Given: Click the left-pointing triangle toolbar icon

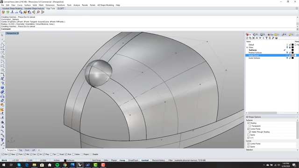Looking at the screenshot, I should click(x=34, y=12).
